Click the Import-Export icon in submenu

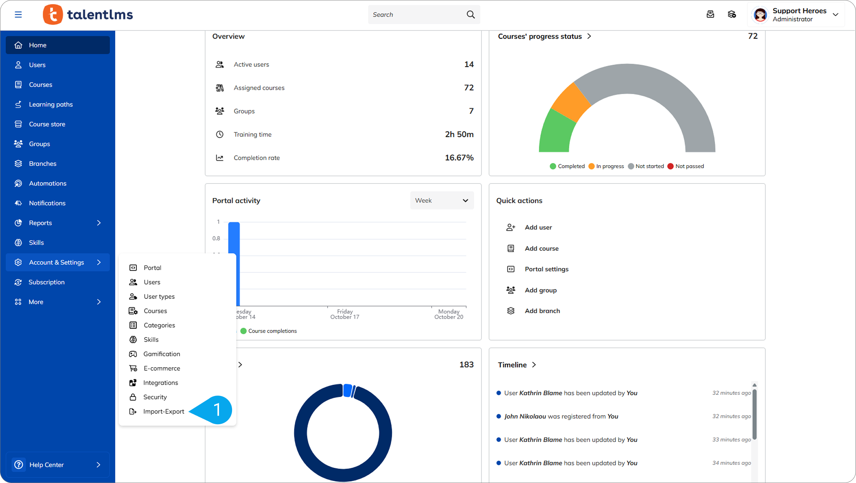pos(133,411)
